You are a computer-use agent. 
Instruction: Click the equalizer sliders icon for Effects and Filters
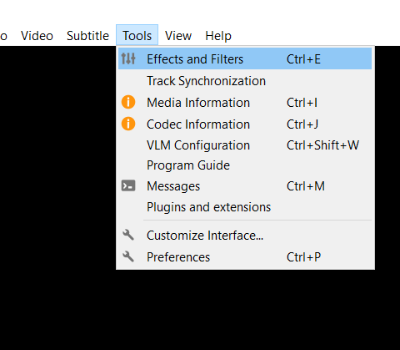pyautogui.click(x=128, y=58)
